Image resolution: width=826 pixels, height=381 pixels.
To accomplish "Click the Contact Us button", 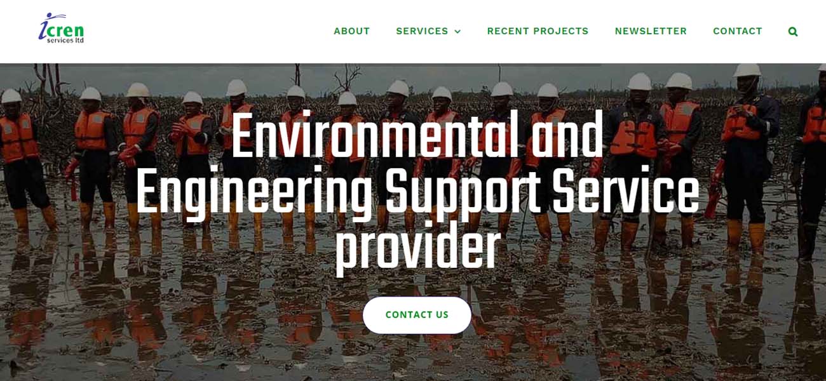I will [417, 315].
